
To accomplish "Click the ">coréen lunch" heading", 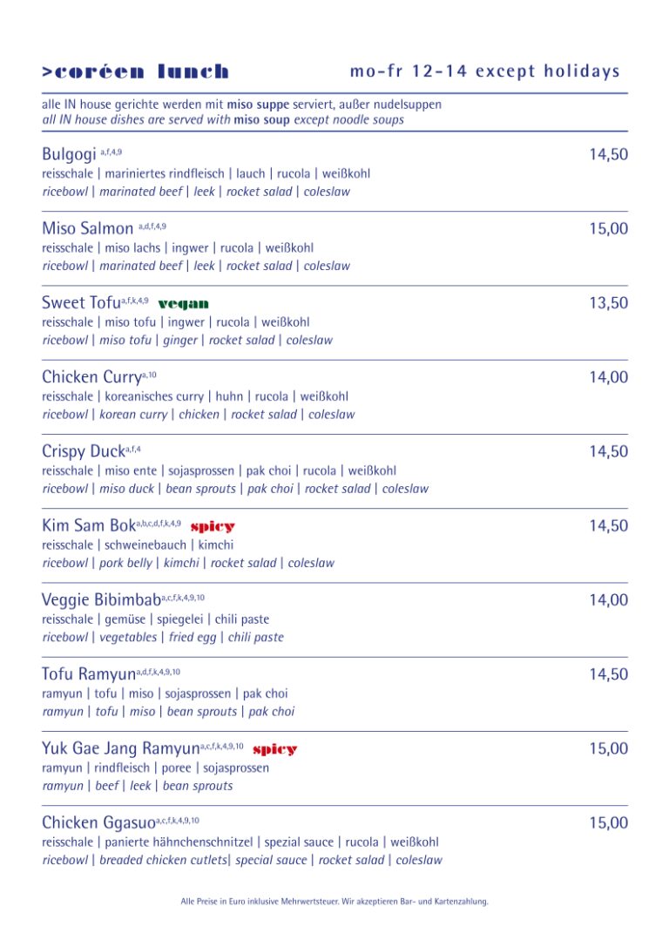I will [x=135, y=71].
